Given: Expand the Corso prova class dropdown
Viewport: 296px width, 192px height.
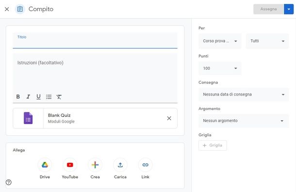Looking at the screenshot, I should [220, 41].
